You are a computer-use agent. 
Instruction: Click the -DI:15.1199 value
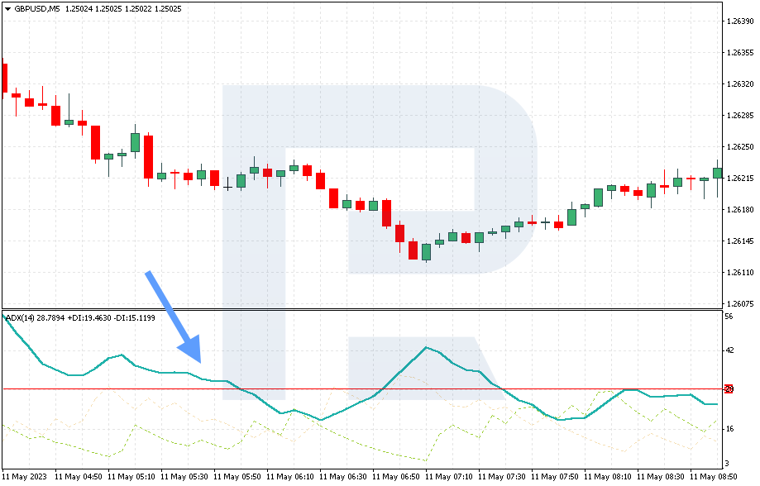(135, 318)
